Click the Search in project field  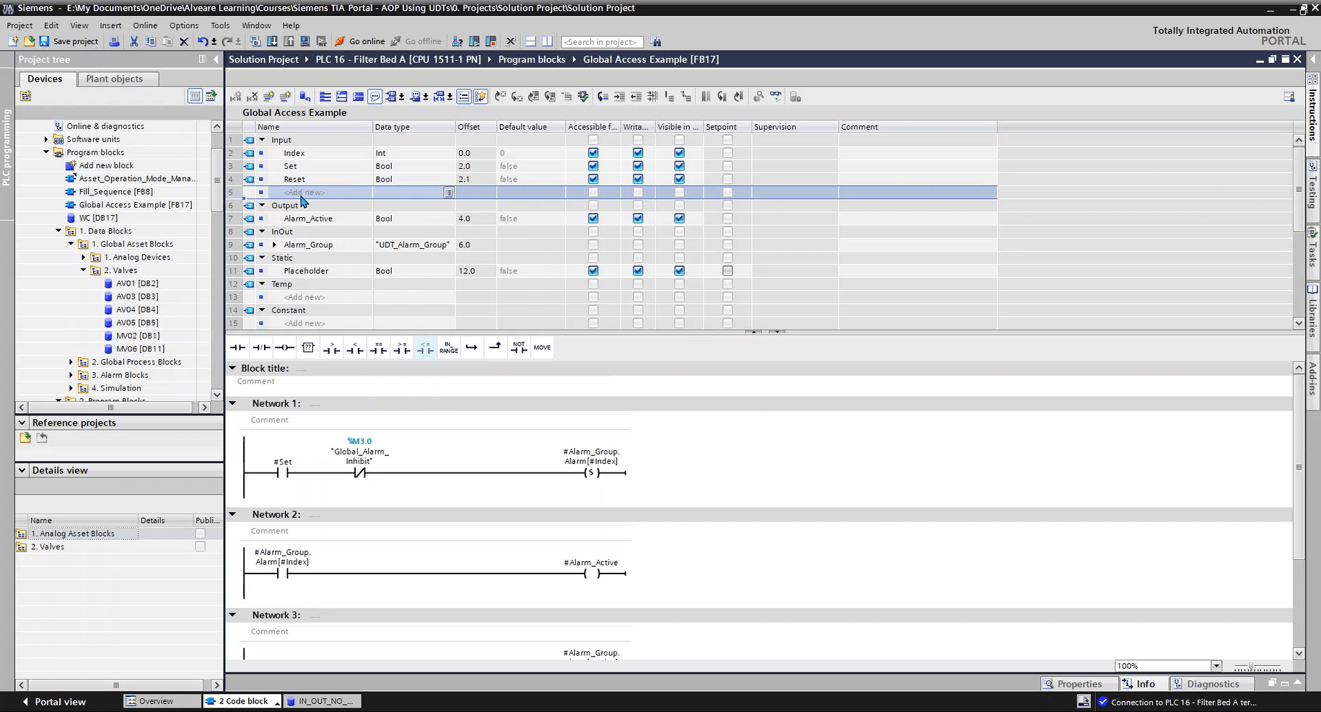tap(601, 42)
